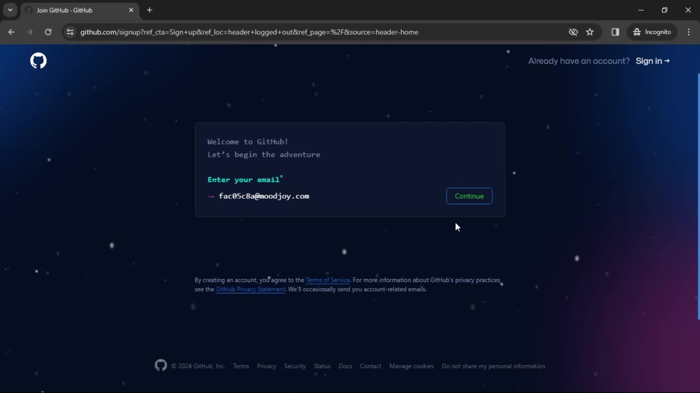Click the Continue button
Image resolution: width=700 pixels, height=393 pixels.
coord(469,196)
